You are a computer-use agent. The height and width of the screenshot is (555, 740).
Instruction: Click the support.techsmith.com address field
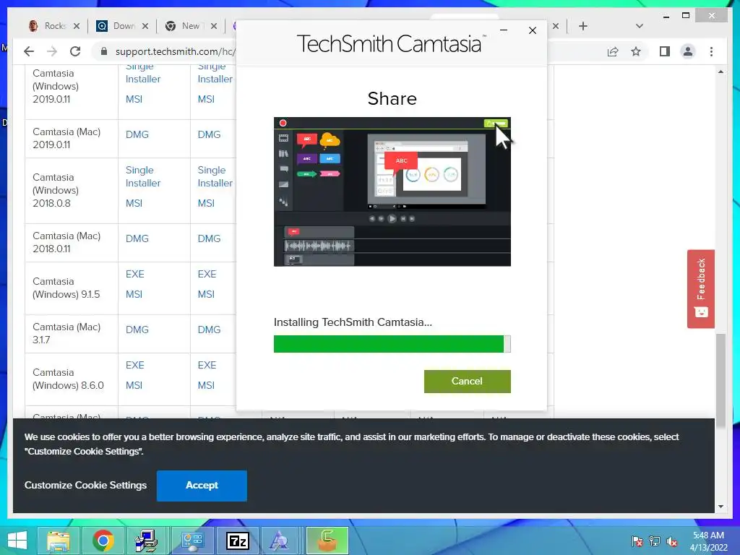coord(175,51)
